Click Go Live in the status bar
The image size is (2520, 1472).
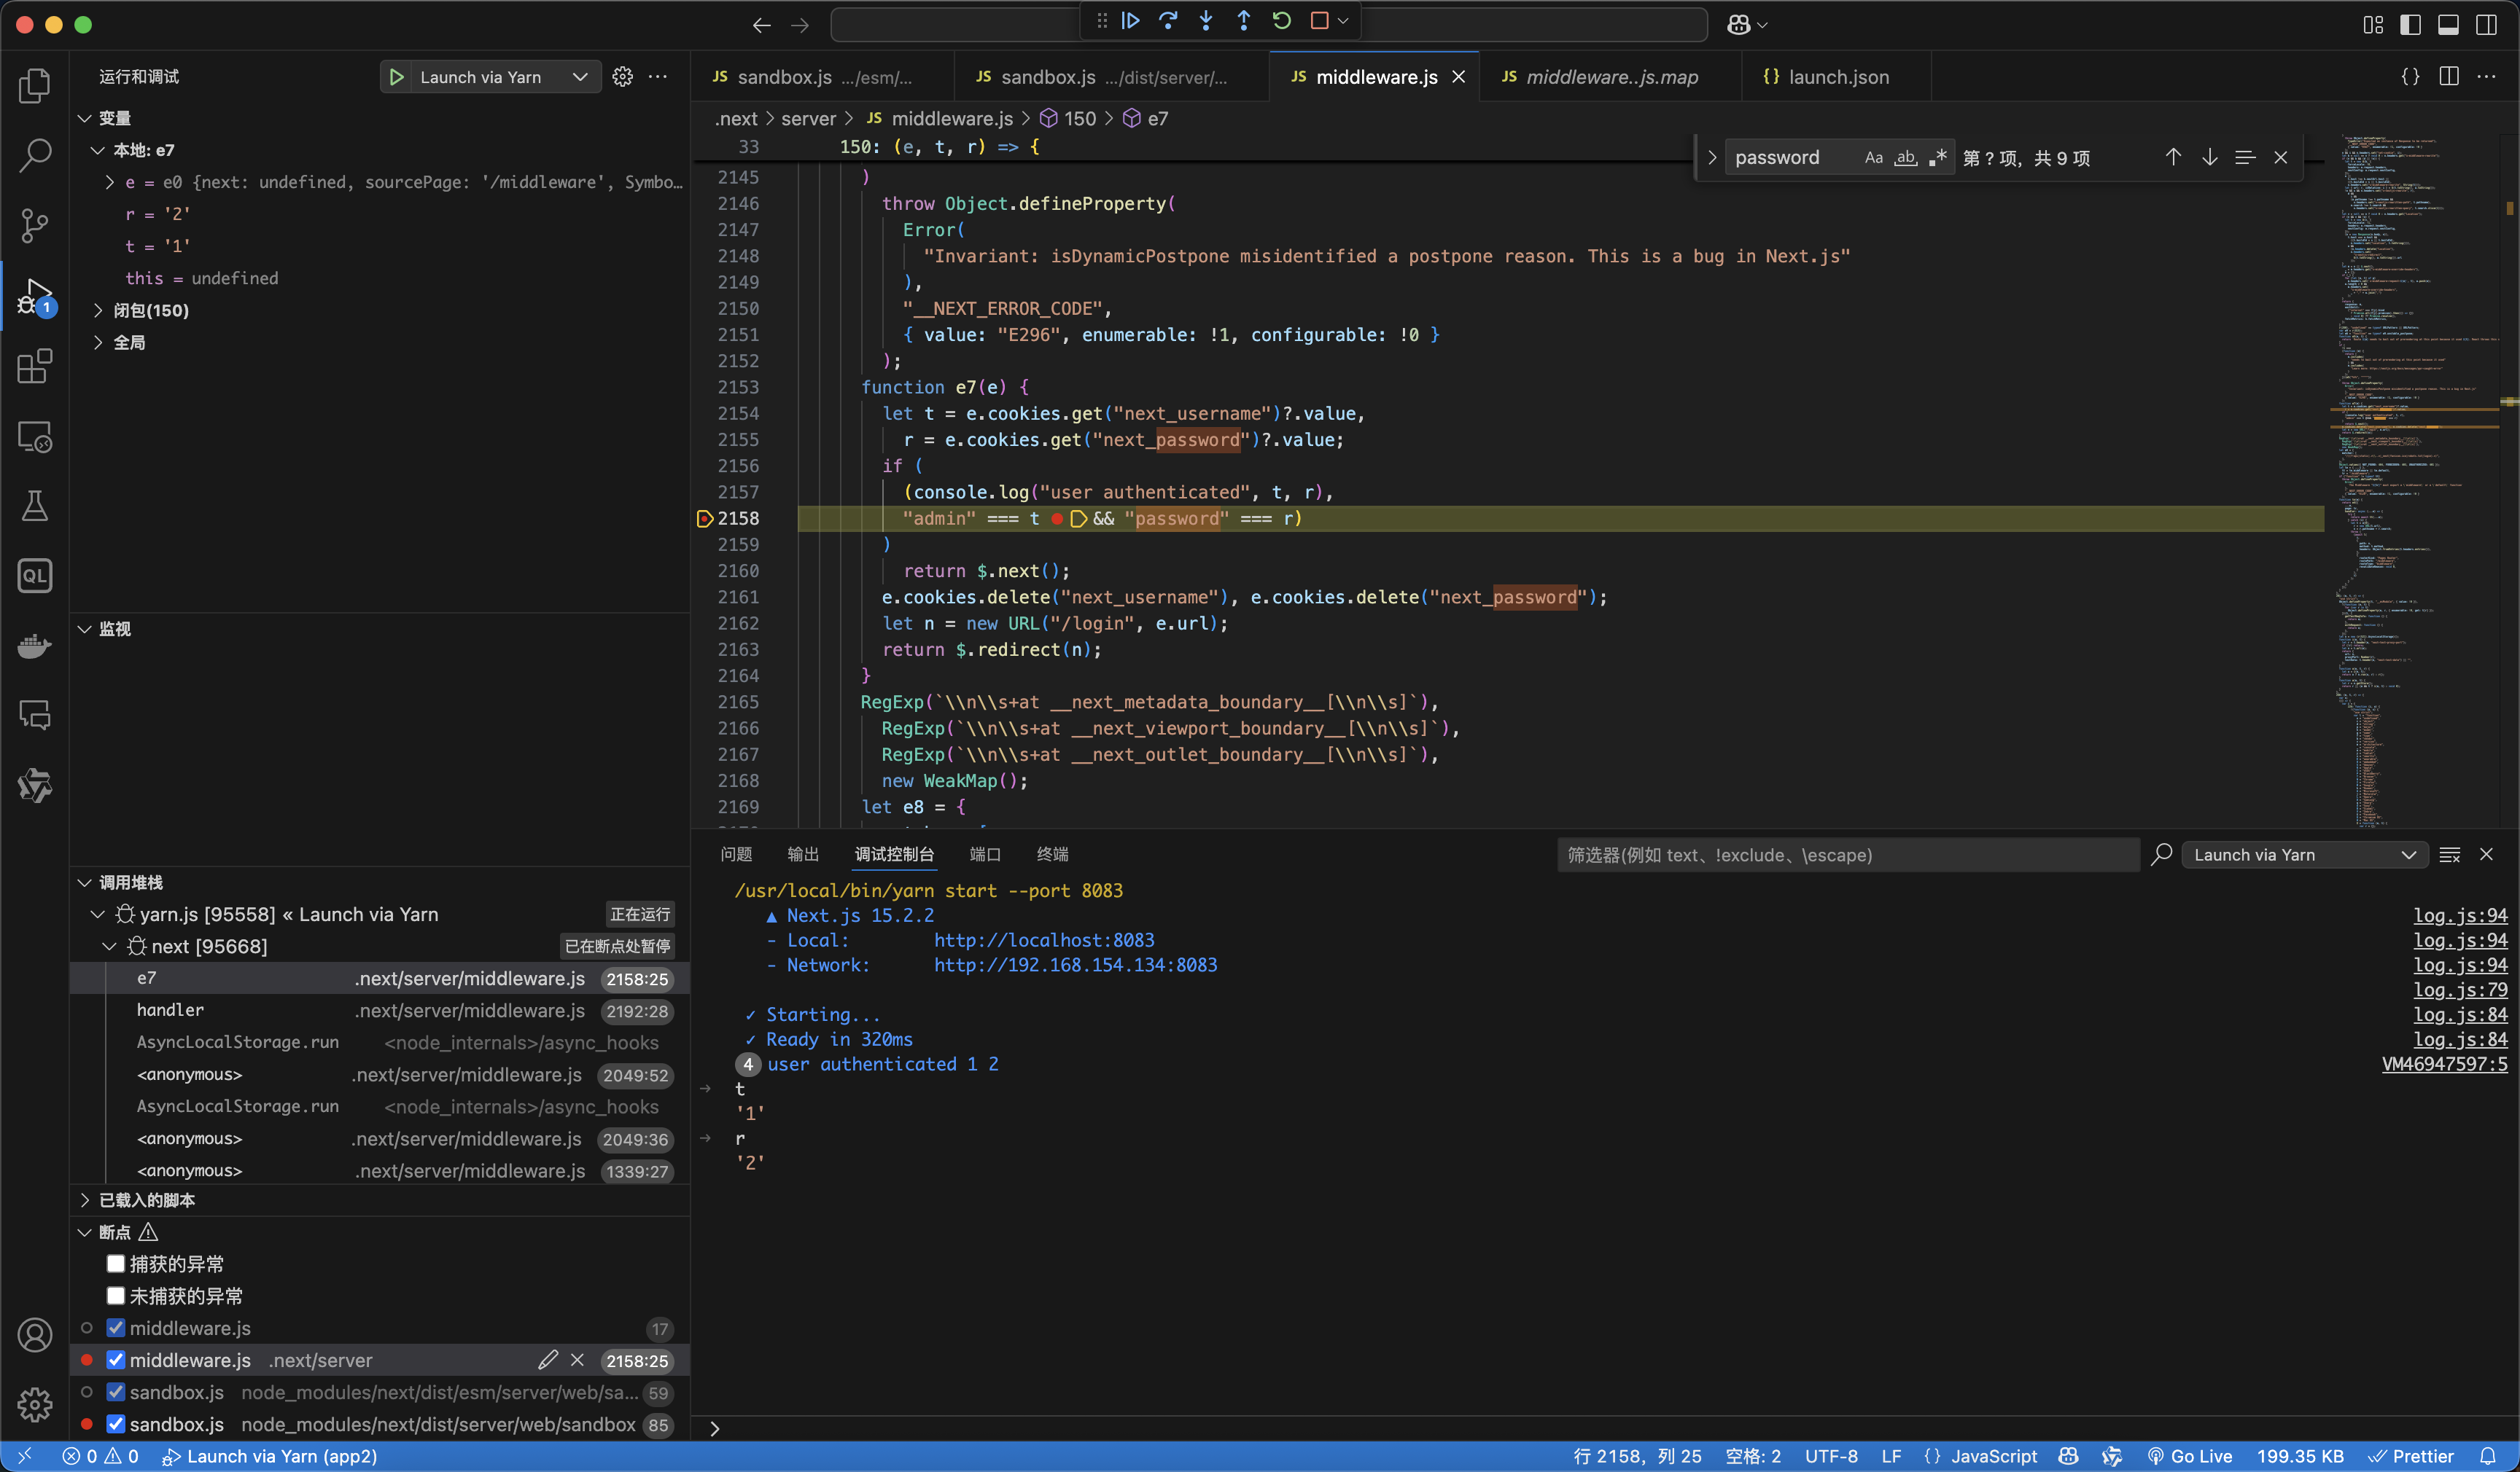coord(2190,1456)
